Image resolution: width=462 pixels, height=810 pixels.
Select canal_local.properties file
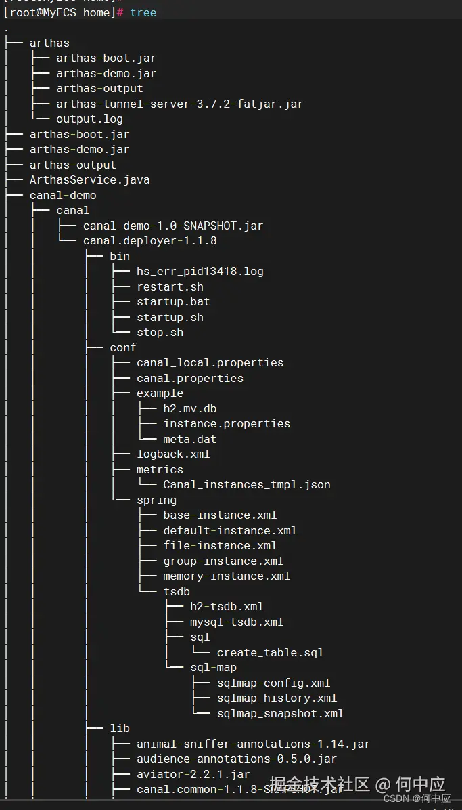(x=210, y=363)
